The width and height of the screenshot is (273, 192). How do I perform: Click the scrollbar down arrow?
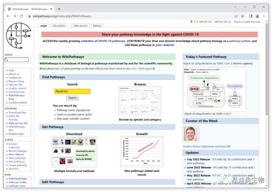click(267, 186)
